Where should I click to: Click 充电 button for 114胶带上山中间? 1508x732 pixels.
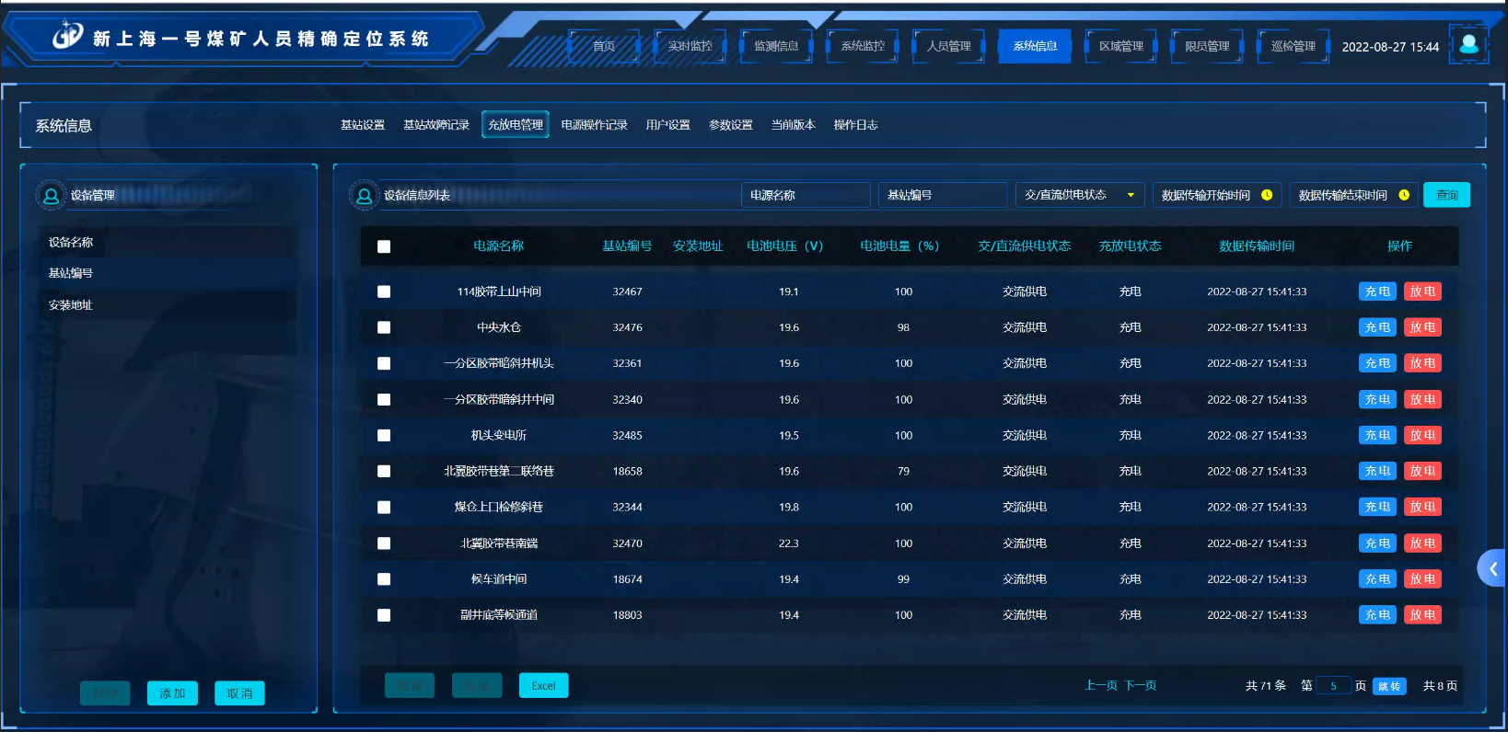(x=1377, y=292)
